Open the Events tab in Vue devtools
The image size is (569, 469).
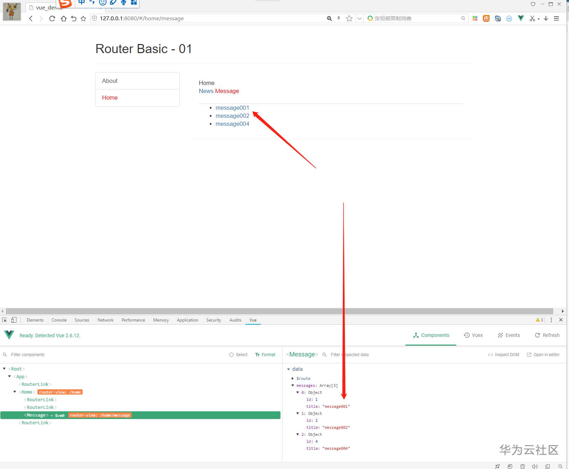pos(509,335)
